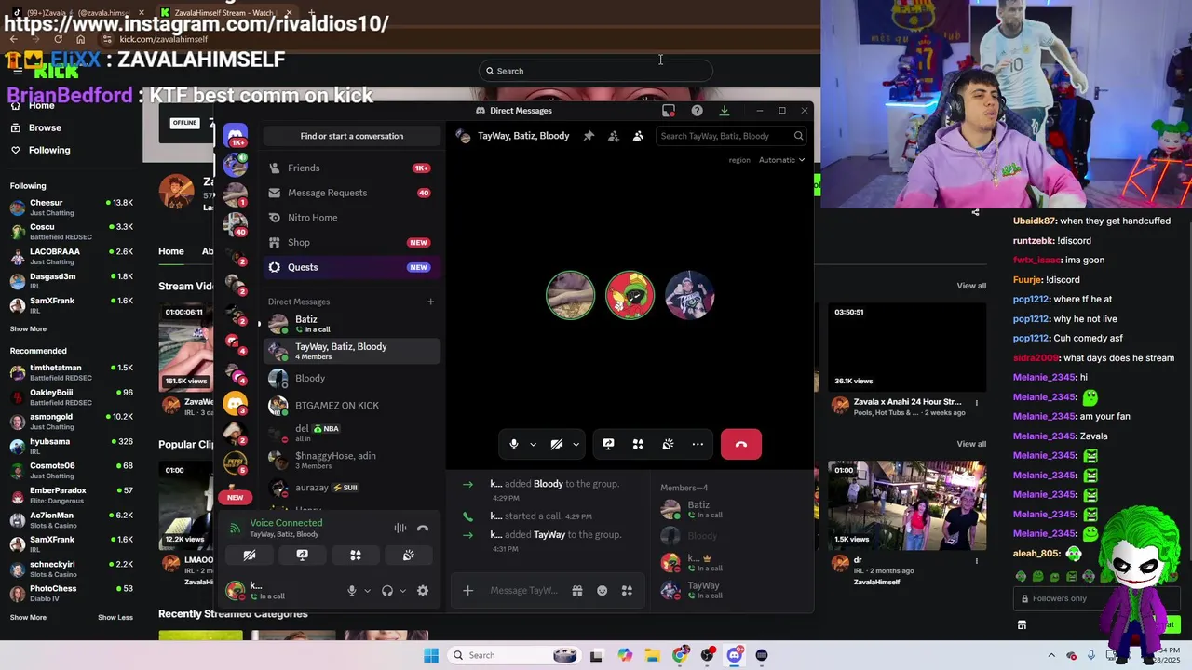Open Discord inbox icon in title bar
The width and height of the screenshot is (1192, 670).
(669, 111)
